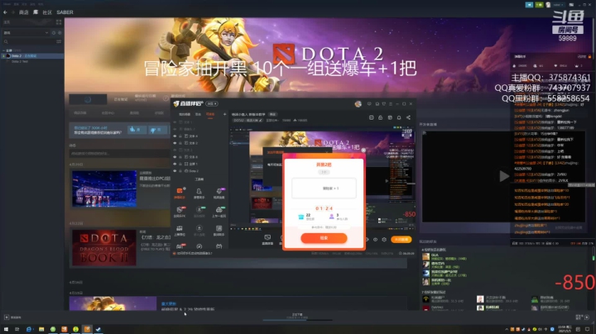Viewport: 596px width, 334px height.
Task: Switch library to grid collections view
Action: click(x=59, y=22)
